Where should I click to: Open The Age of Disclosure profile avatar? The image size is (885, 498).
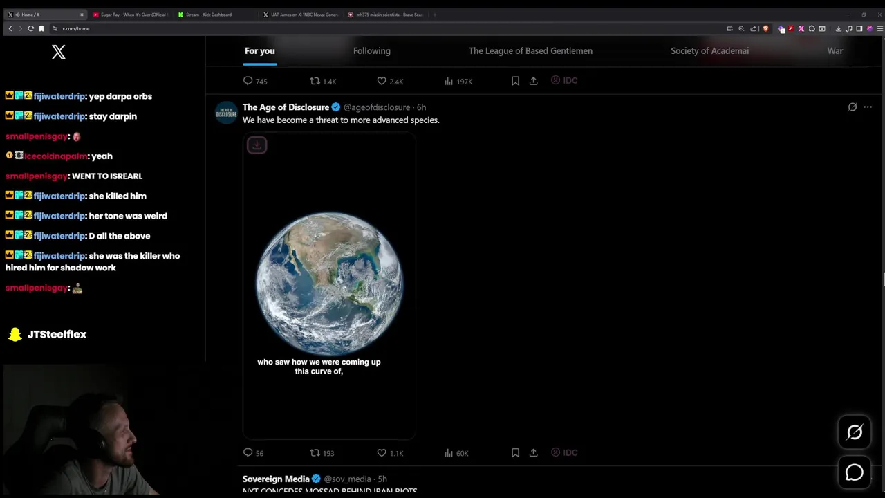pos(227,113)
